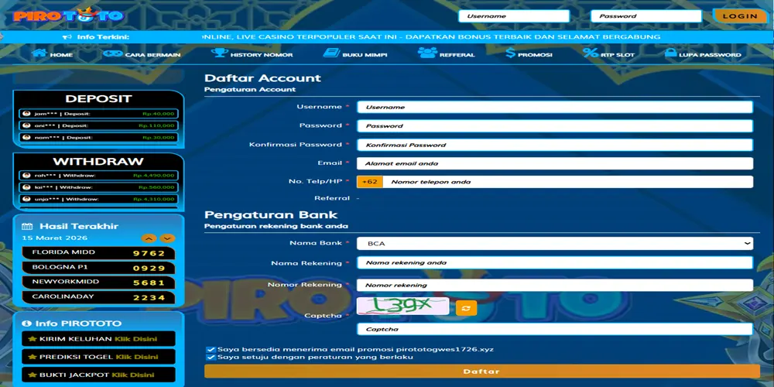The image size is (774, 387).
Task: Click the LOGIN button
Action: 739,15
